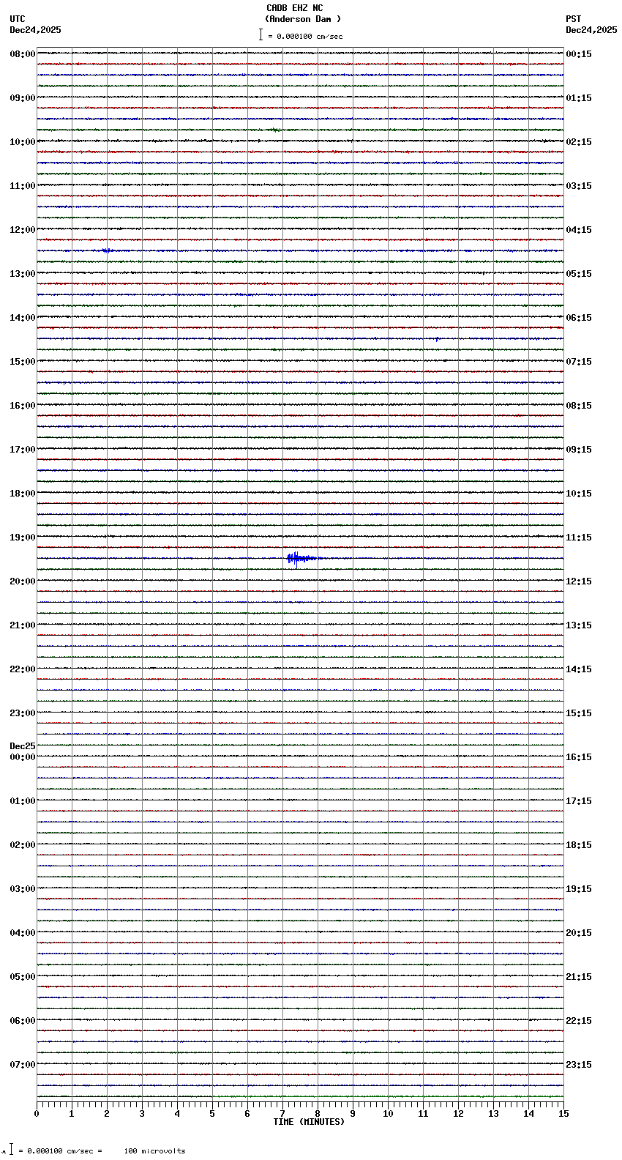Click the 15 minute tick label on axis
Image resolution: width=622 pixels, height=1160 pixels.
tap(563, 1114)
